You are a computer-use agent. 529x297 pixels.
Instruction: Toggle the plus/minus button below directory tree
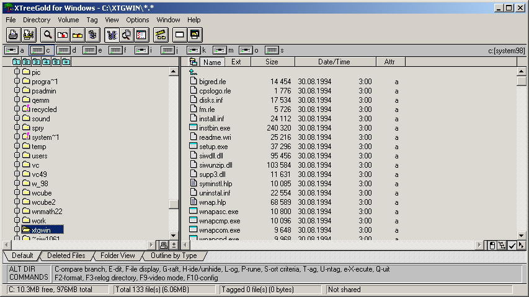point(174,246)
